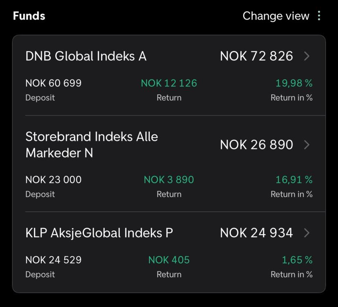
Task: Open Storebrand Indeks Alle Markeder chevron arrow
Action: [307, 144]
